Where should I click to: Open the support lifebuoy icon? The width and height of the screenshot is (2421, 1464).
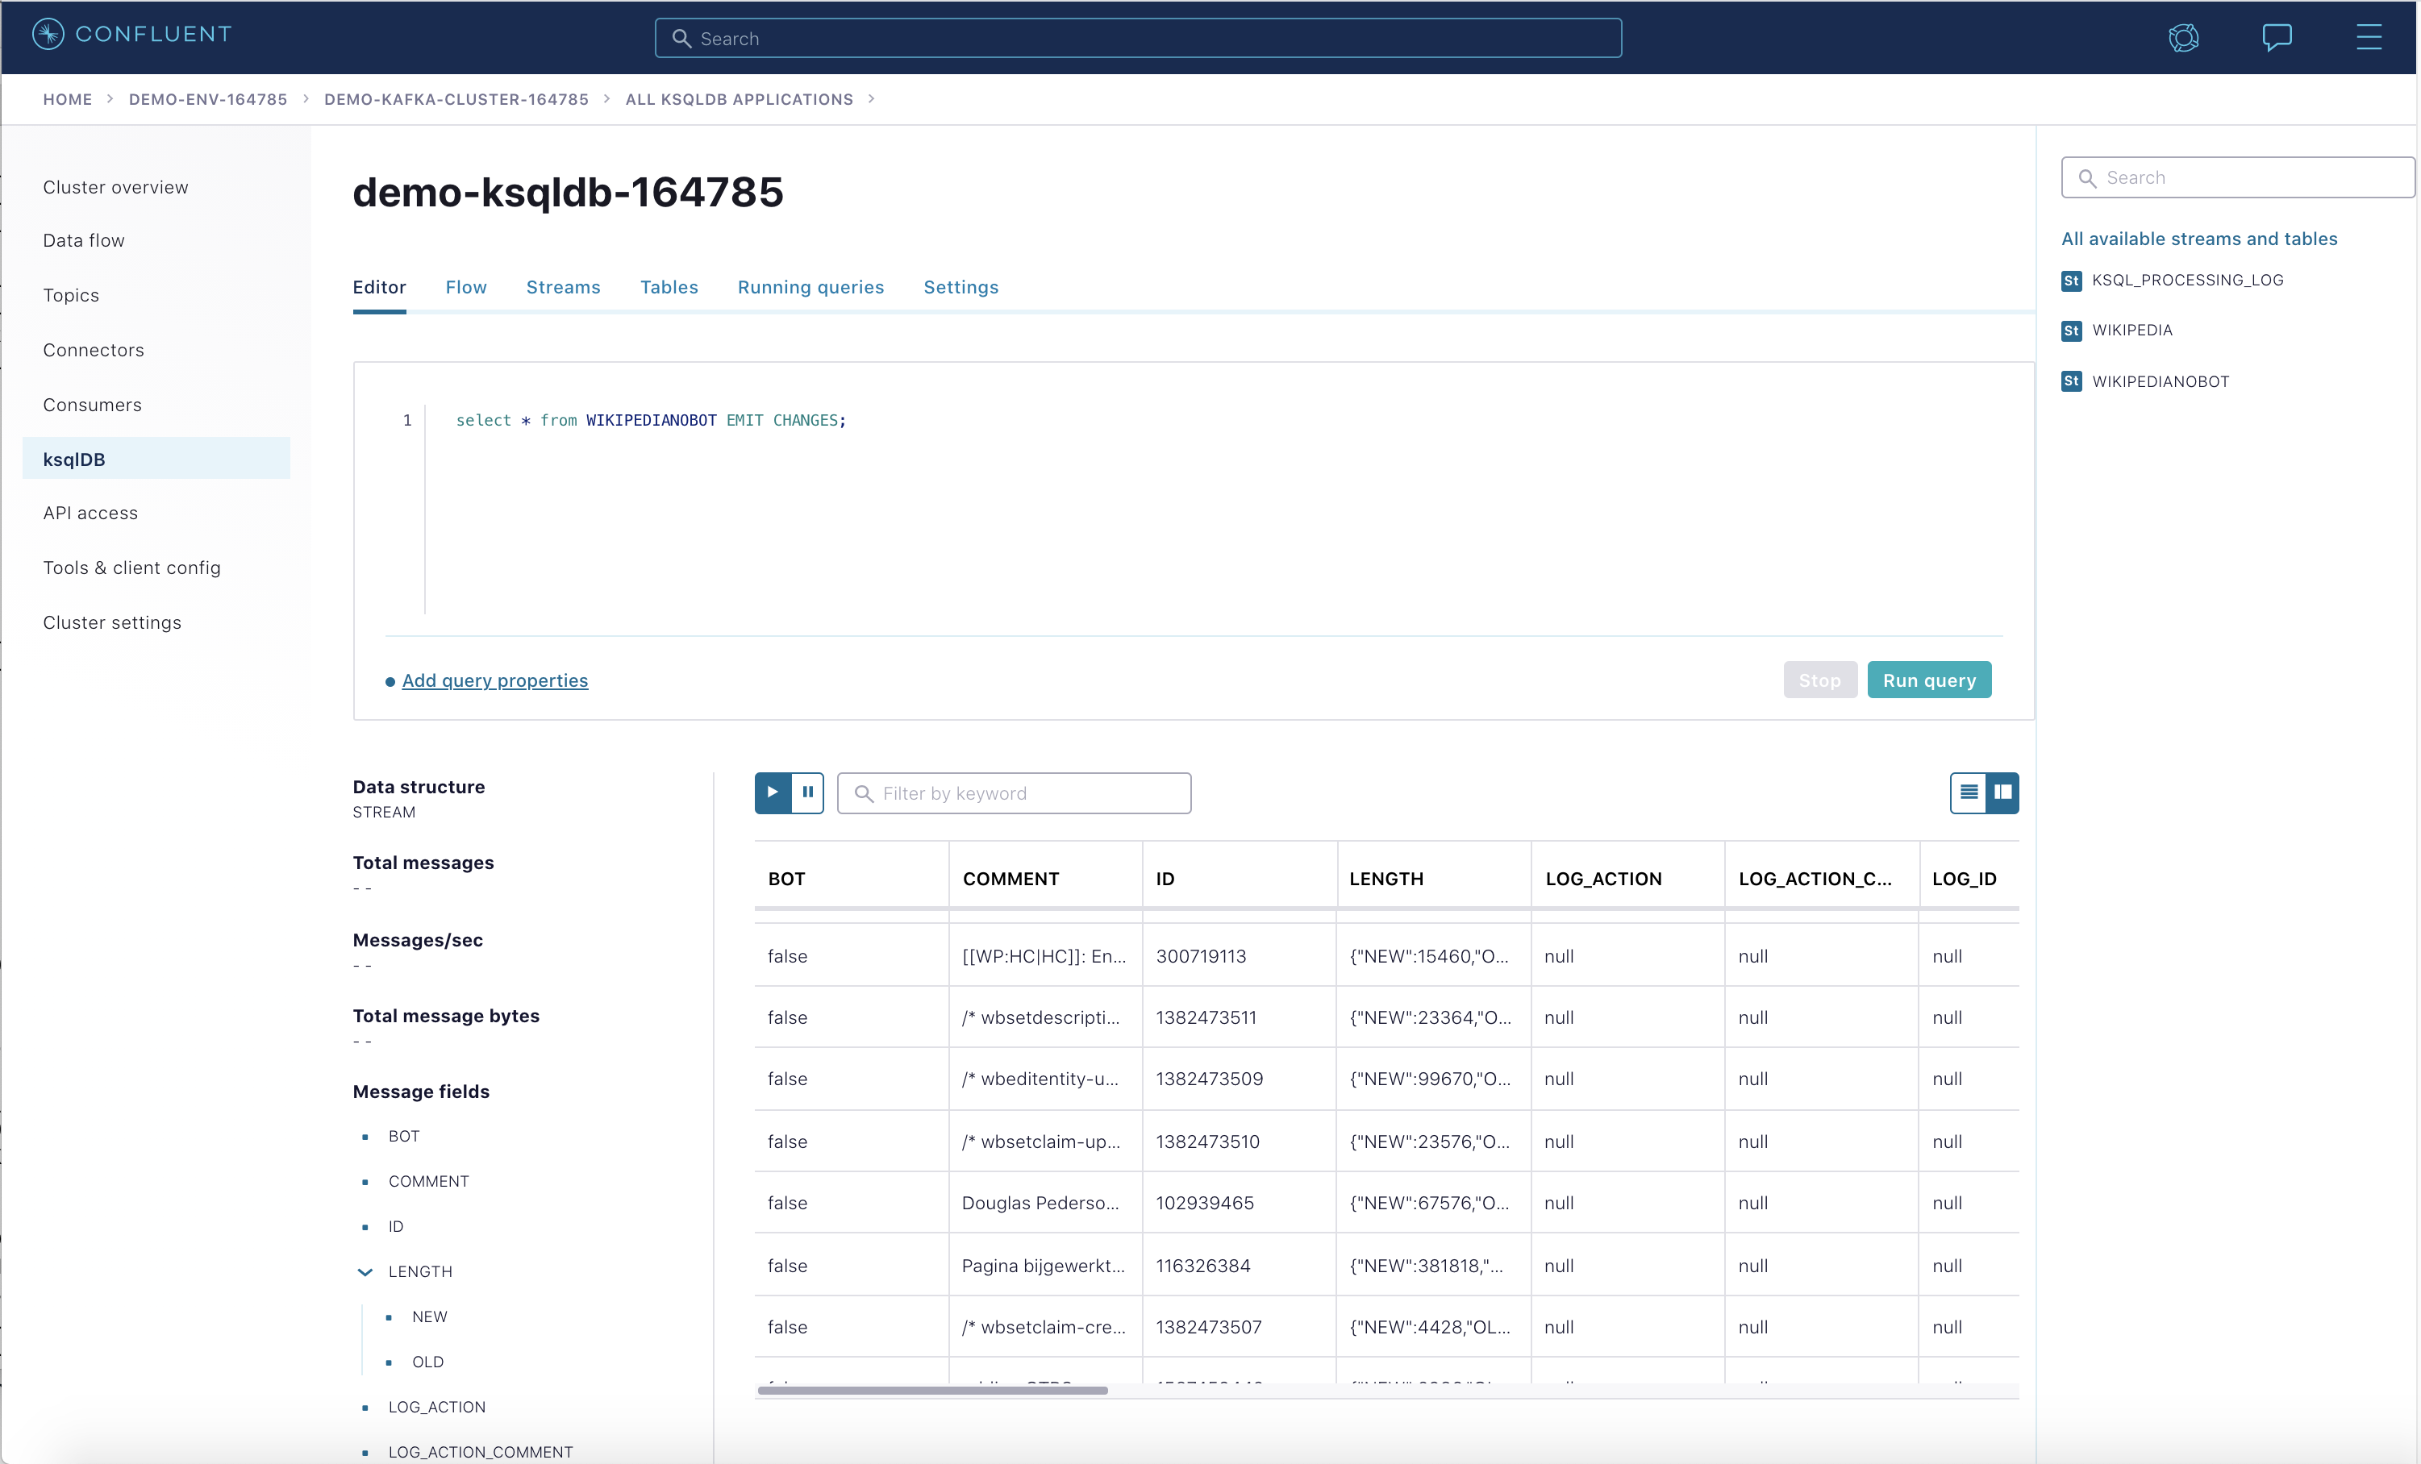(2183, 39)
